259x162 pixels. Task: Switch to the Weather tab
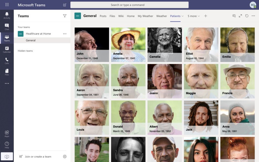(162, 16)
